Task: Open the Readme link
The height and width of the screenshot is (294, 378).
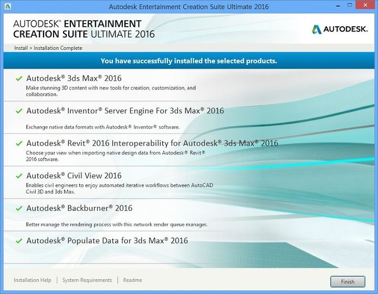Action: (133, 280)
